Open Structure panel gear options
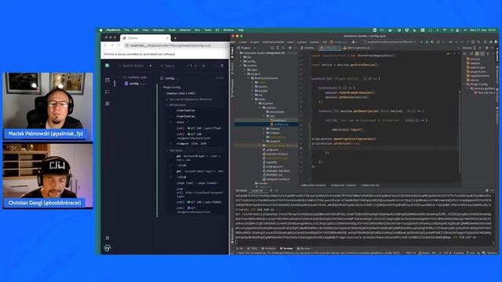The image size is (502, 282). [x=487, y=48]
